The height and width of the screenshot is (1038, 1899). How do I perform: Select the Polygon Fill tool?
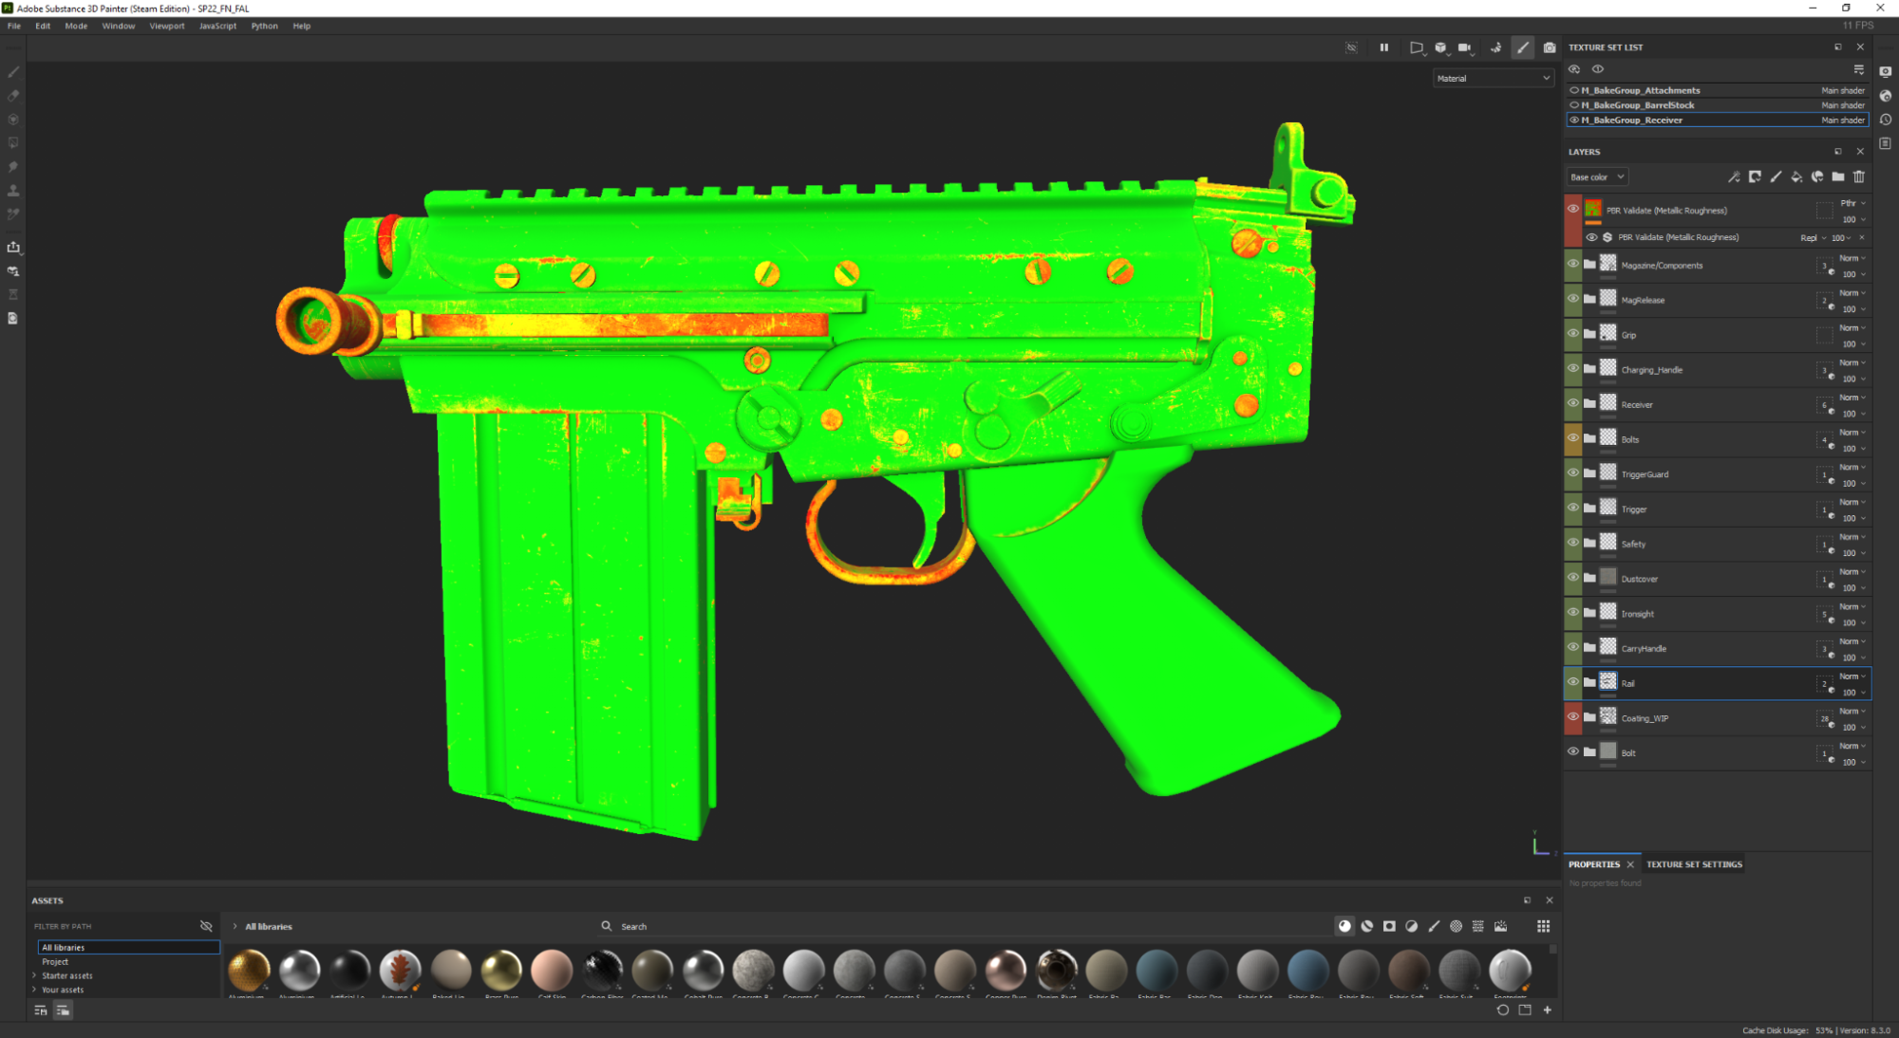12,142
